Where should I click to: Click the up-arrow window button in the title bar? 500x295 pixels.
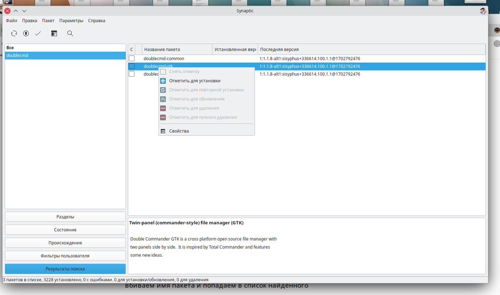coord(16,11)
